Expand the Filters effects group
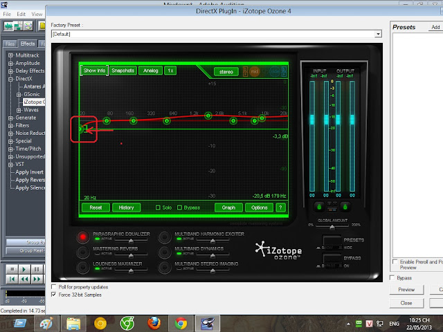Screen dimensions: 443x332 (10, 125)
